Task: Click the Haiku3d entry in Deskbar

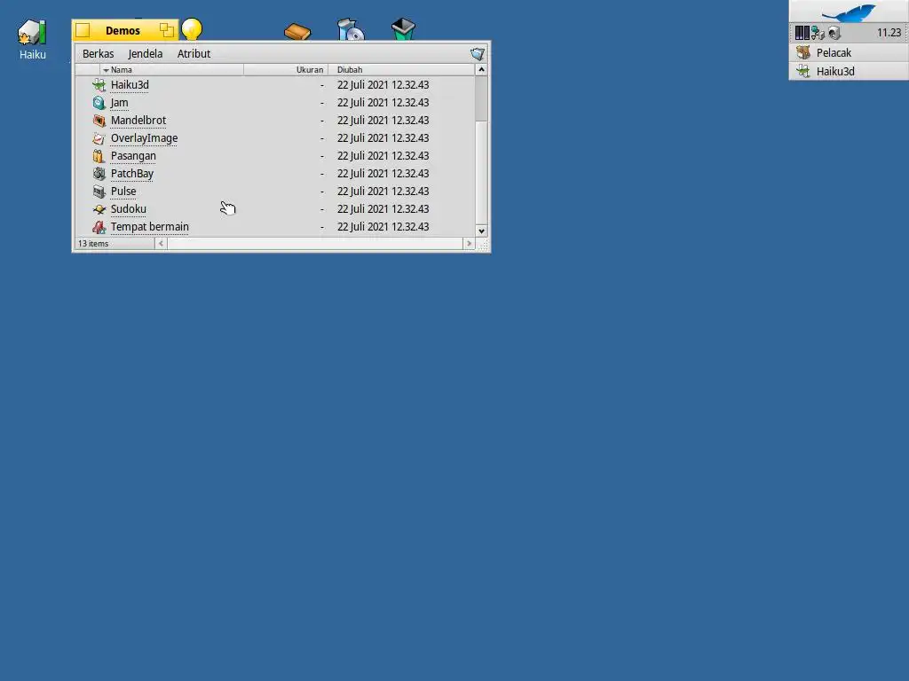Action: click(849, 71)
